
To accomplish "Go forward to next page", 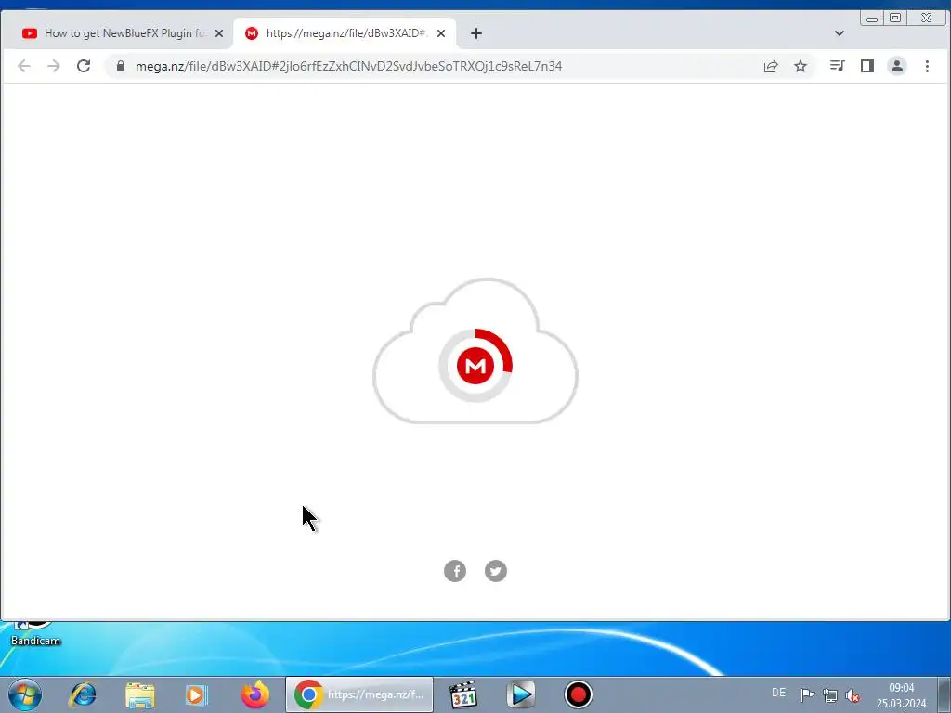I will (x=54, y=66).
